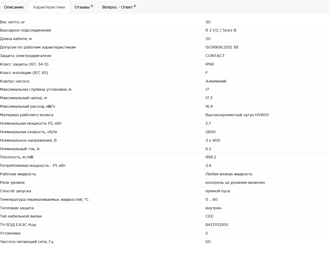
Task: Open the Отзывы tab
Action: (83, 7)
